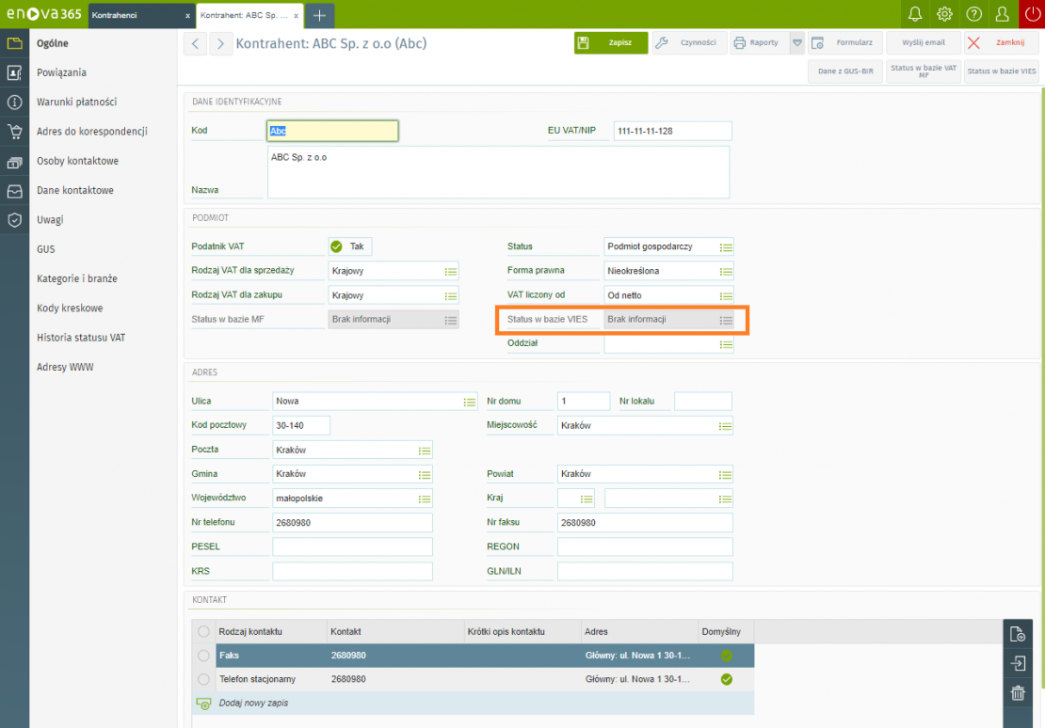Expand the Forma prawna dropdown list

(725, 271)
